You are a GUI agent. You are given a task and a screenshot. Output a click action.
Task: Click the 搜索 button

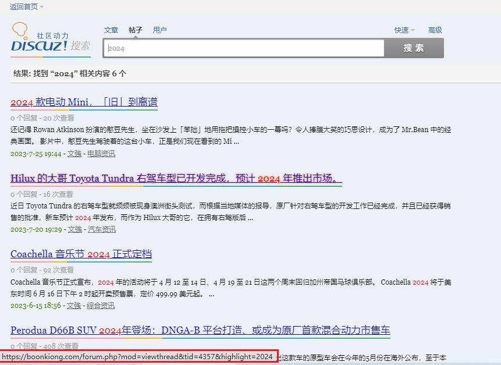point(414,48)
